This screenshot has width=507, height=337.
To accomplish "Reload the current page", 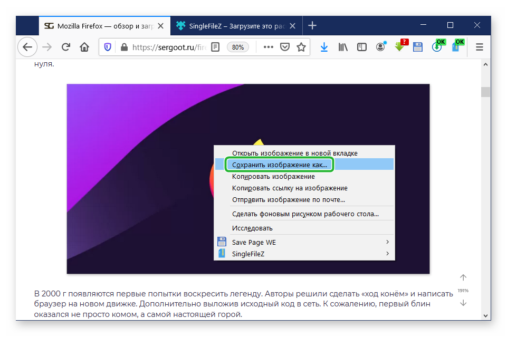I will point(66,47).
